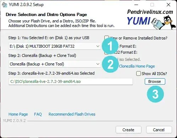Open the Clonezilla distro selection dropdown
The height and width of the screenshot is (138, 177).
pos(55,64)
